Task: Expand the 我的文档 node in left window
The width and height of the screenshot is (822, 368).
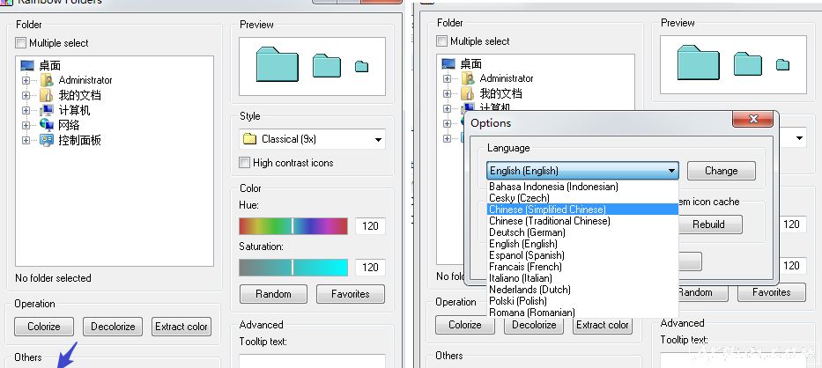Action: tap(26, 95)
